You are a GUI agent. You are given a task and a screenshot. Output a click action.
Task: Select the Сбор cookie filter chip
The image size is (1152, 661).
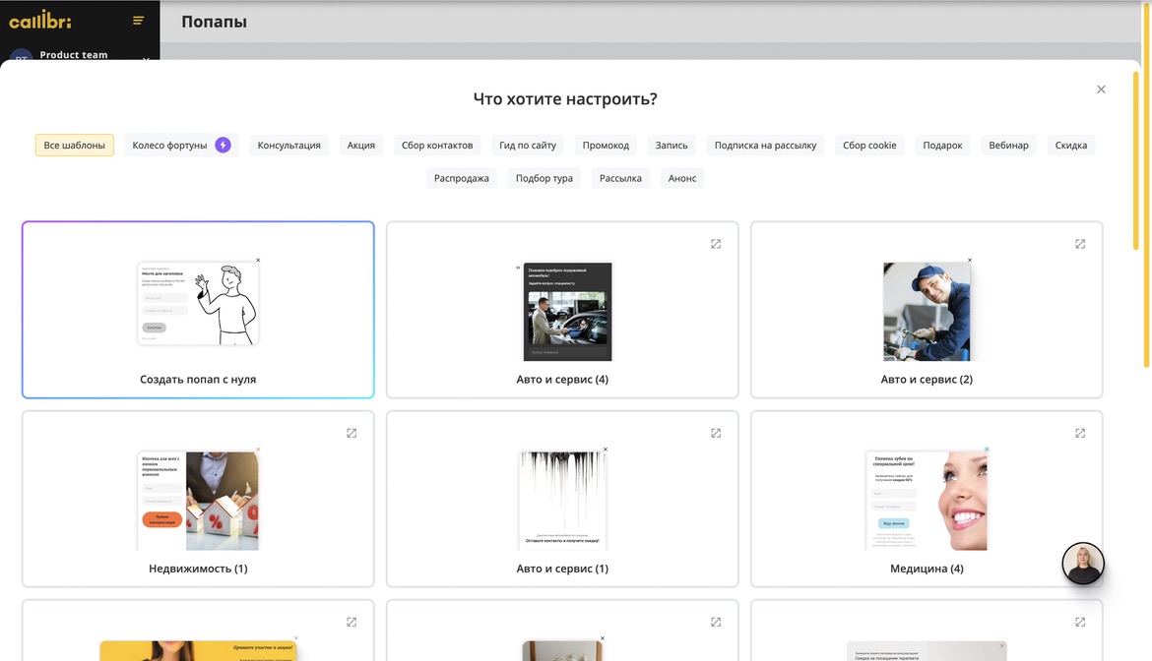[x=869, y=146]
